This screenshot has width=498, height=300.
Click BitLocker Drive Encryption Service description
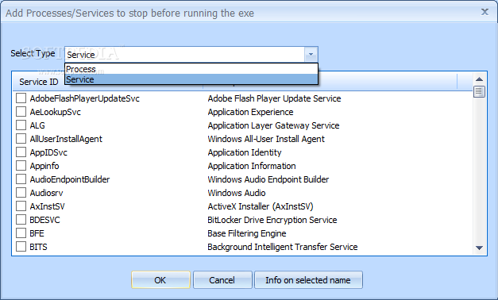click(x=272, y=220)
